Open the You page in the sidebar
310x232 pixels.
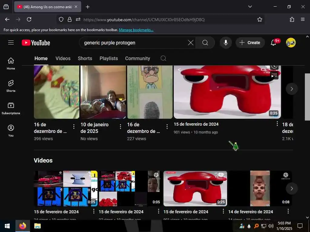coord(11,130)
